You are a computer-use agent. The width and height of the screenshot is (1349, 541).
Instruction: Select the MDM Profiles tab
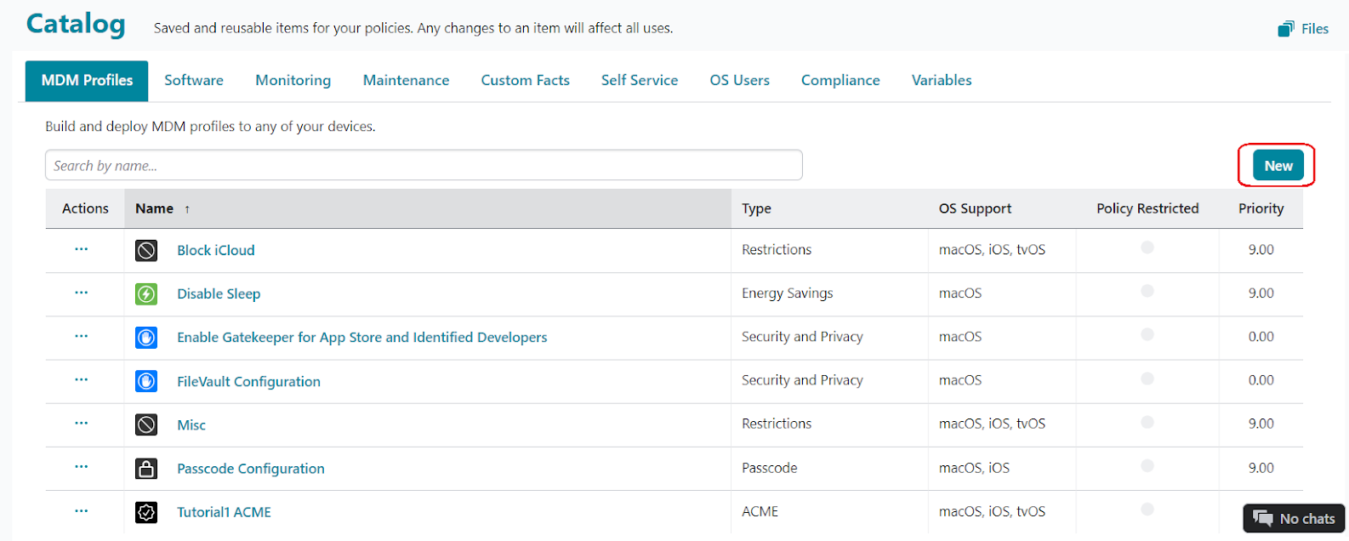coord(87,81)
